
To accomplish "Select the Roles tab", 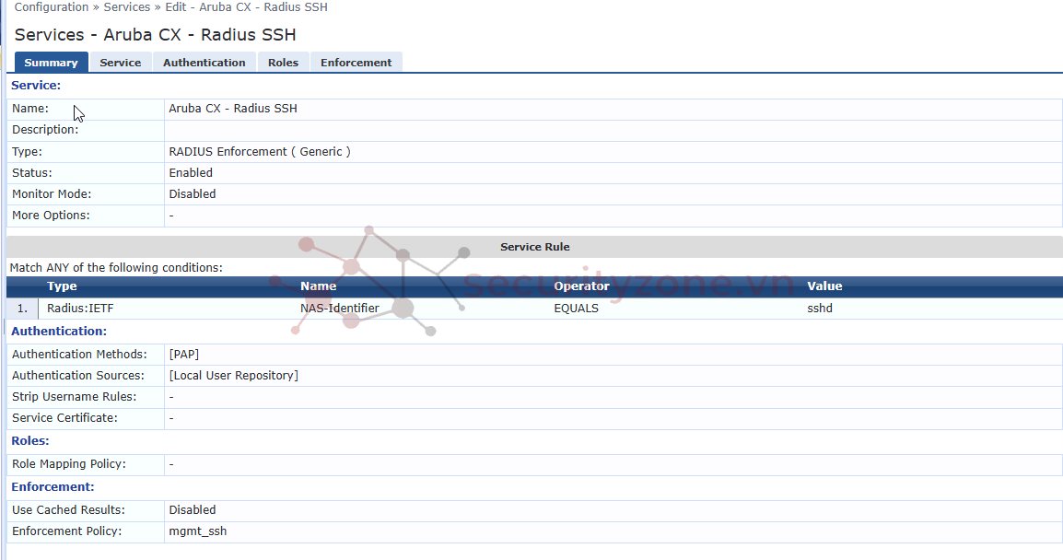I will point(283,63).
